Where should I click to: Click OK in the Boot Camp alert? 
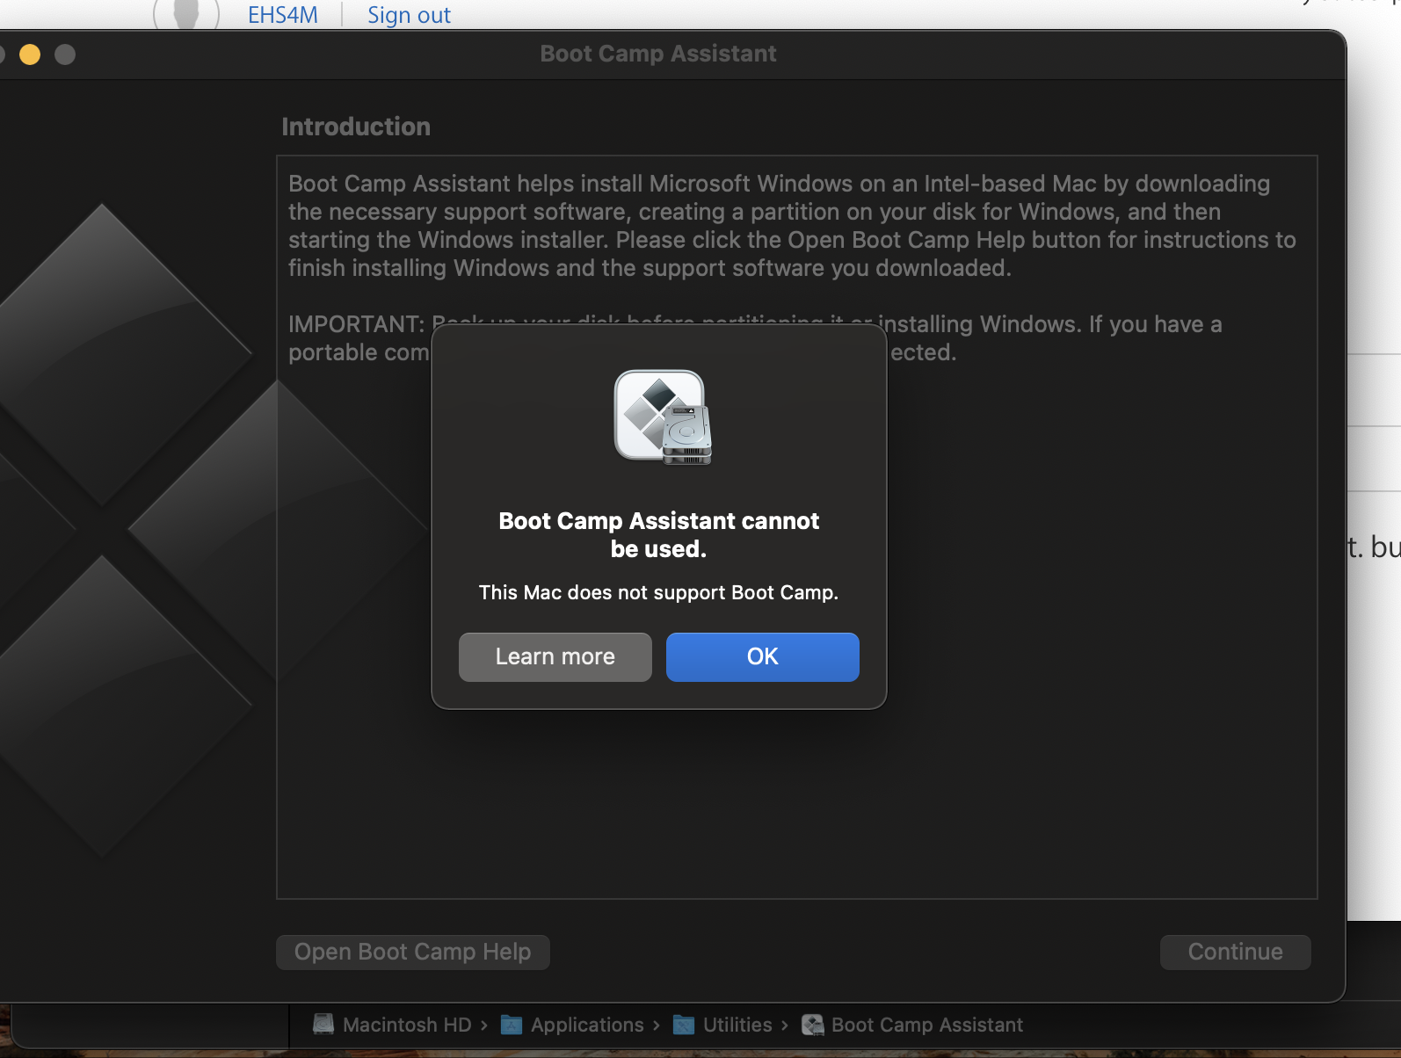(762, 656)
